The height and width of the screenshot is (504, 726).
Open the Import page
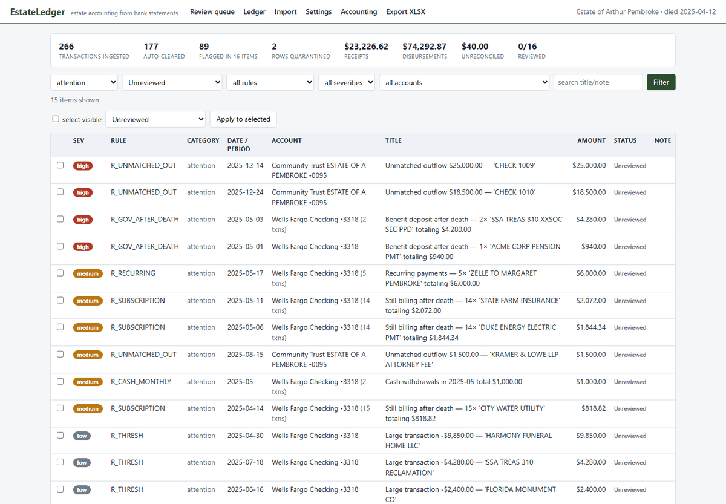[286, 11]
